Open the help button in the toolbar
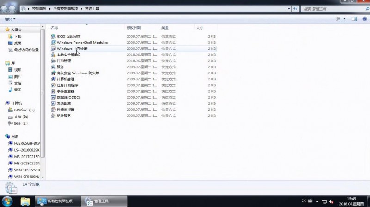370x207 pixels. click(364, 19)
